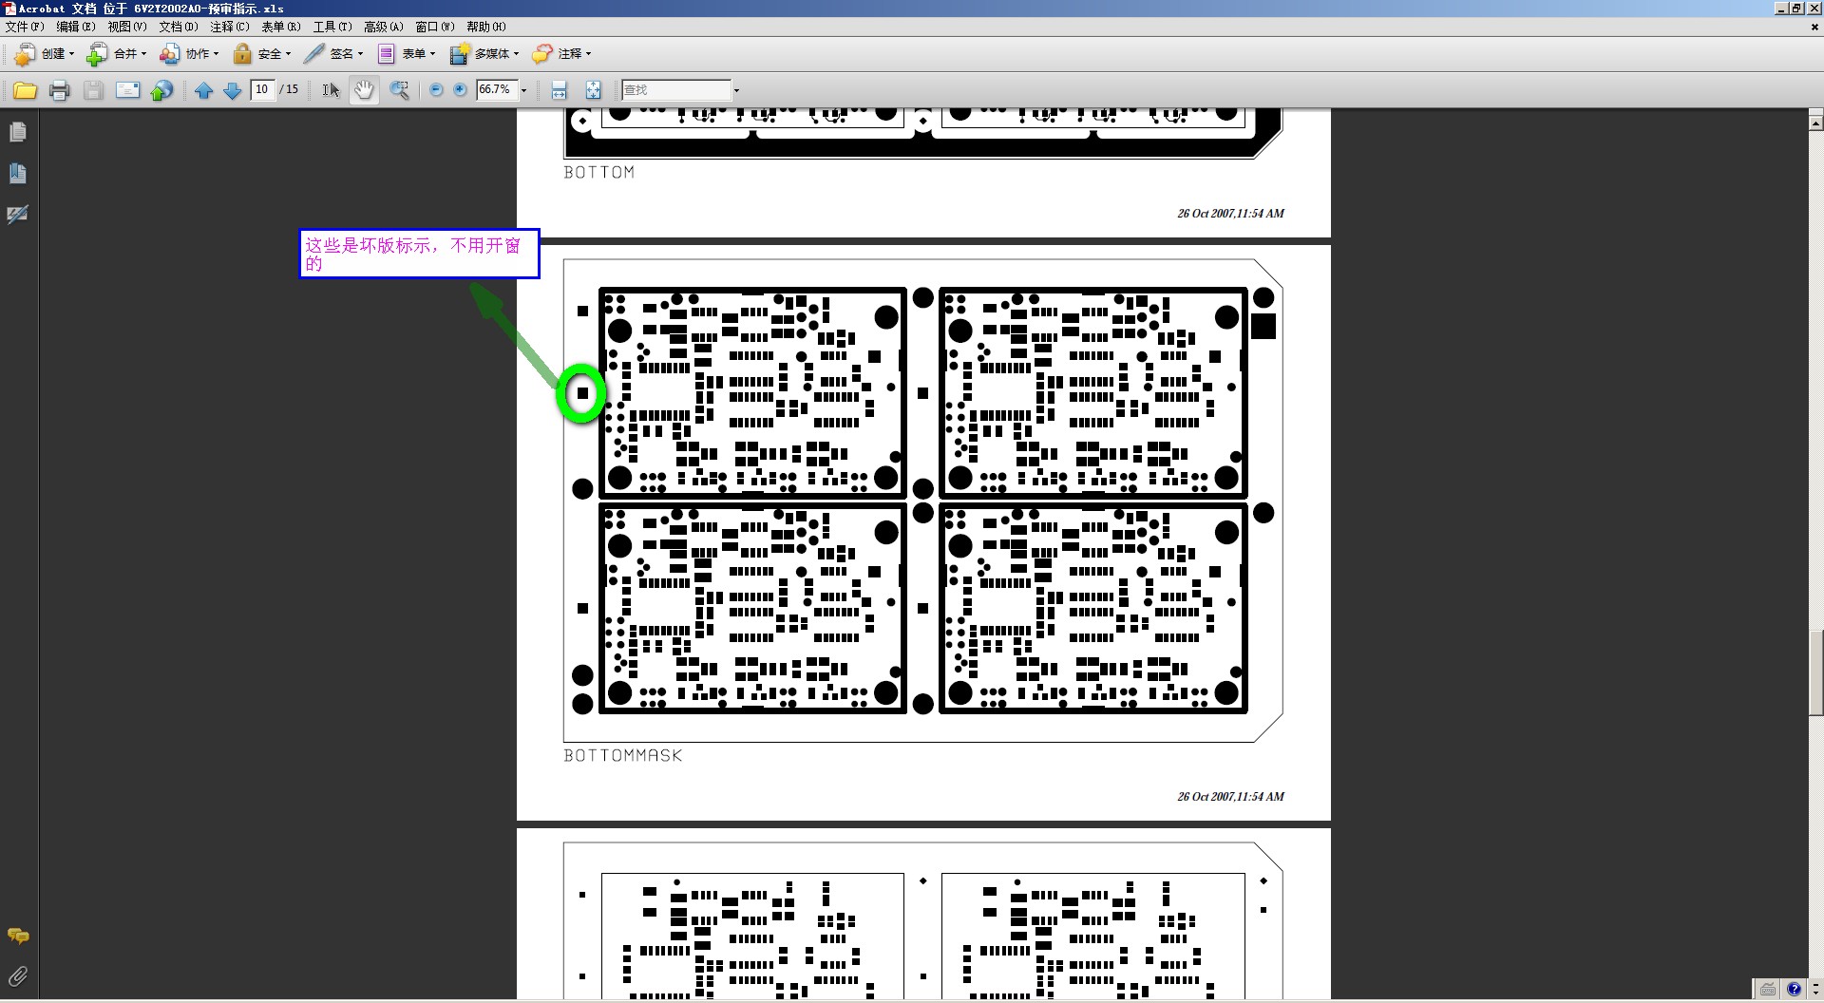The height and width of the screenshot is (1003, 1824).
Task: Open the 高级(A) menu
Action: point(384,27)
